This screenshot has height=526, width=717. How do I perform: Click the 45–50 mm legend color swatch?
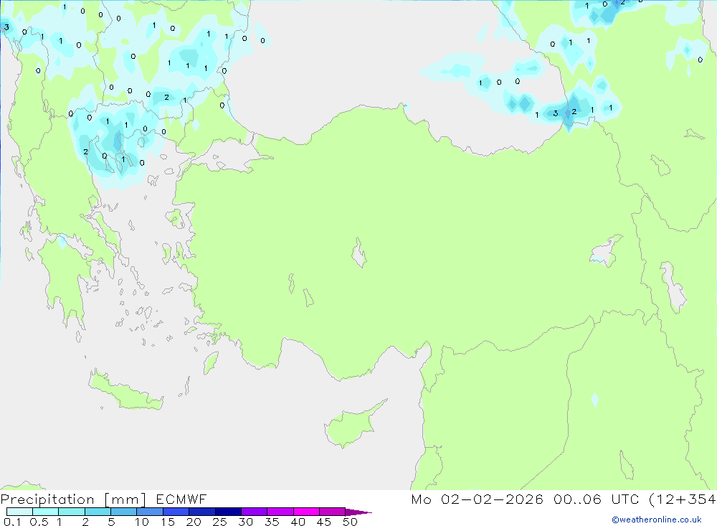tap(332, 512)
